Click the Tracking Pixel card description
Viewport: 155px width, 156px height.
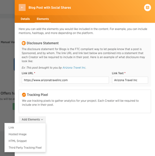pyautogui.click(x=80, y=103)
